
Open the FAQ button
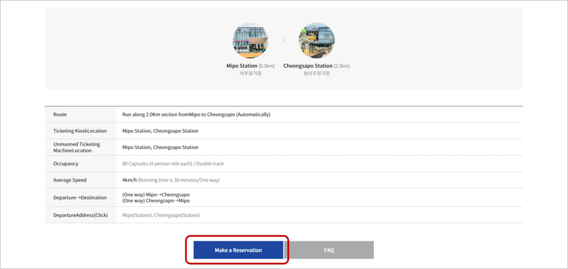pos(329,250)
